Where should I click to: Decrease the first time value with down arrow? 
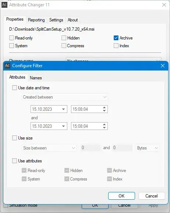point(104,111)
